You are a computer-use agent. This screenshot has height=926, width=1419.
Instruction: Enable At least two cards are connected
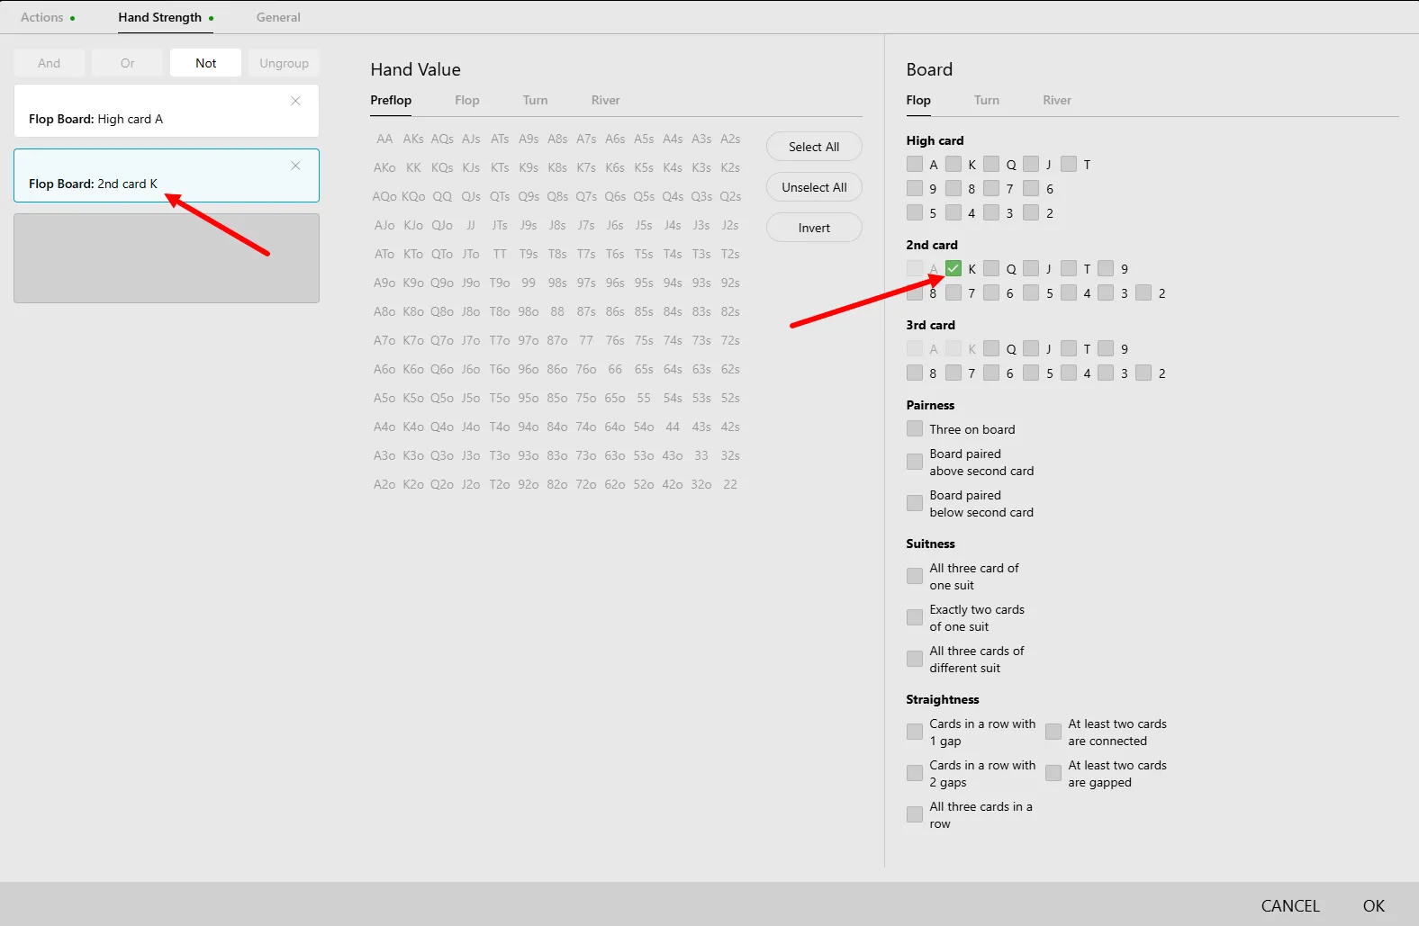[1053, 732]
